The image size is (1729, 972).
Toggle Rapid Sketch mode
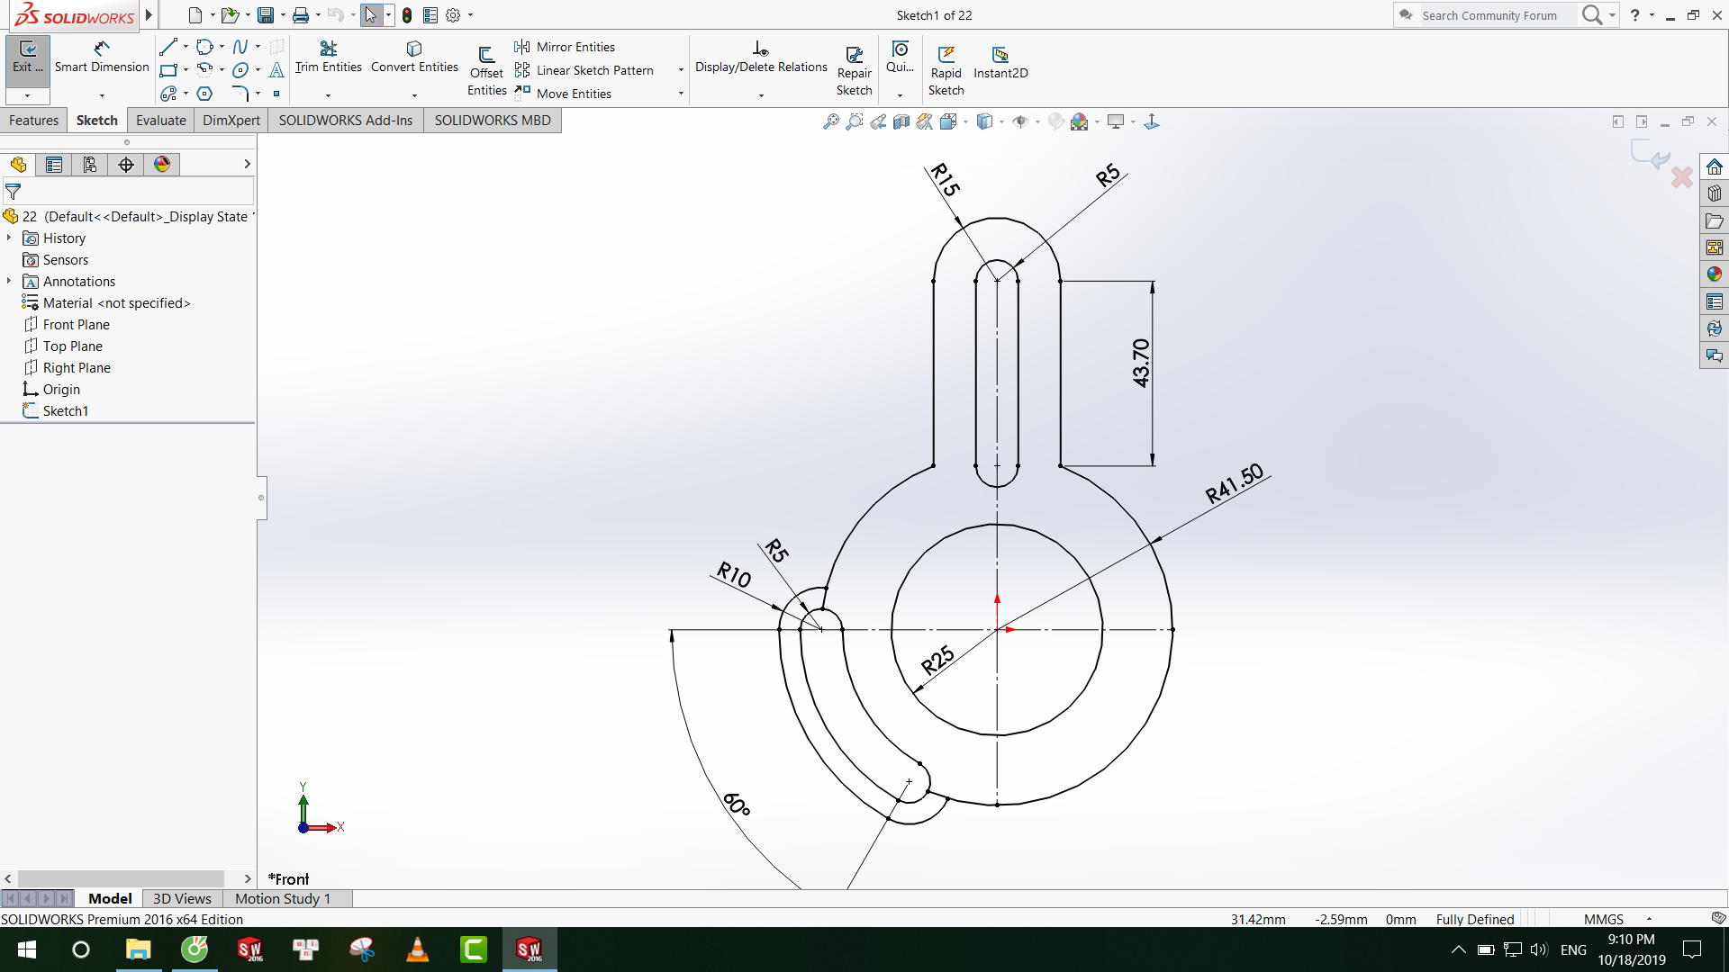(x=946, y=70)
